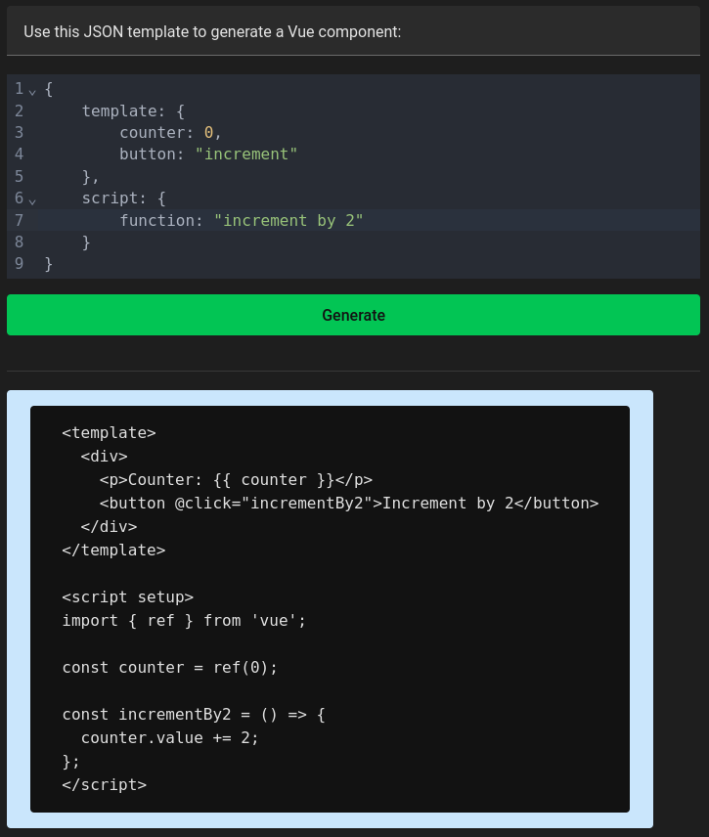
Task: Collapse the root JSON object on line 1
Action: (x=32, y=89)
